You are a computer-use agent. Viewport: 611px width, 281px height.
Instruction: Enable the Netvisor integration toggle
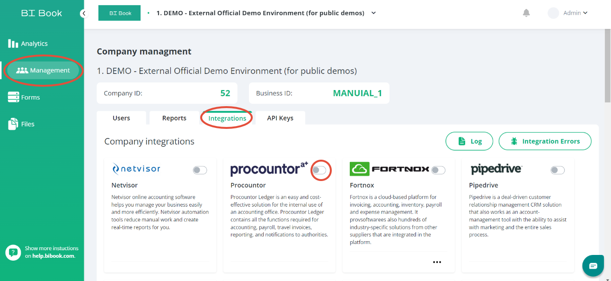pos(200,170)
